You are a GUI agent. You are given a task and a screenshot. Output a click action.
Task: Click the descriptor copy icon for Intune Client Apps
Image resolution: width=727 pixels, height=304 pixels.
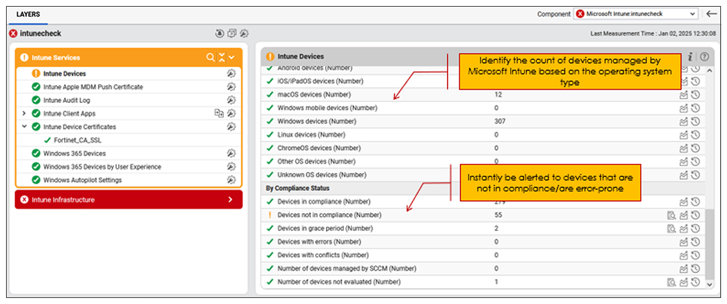point(219,113)
